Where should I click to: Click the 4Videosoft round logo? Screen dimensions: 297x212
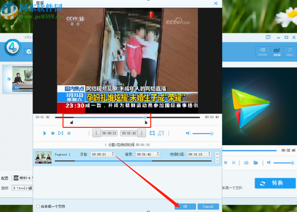tap(13, 47)
